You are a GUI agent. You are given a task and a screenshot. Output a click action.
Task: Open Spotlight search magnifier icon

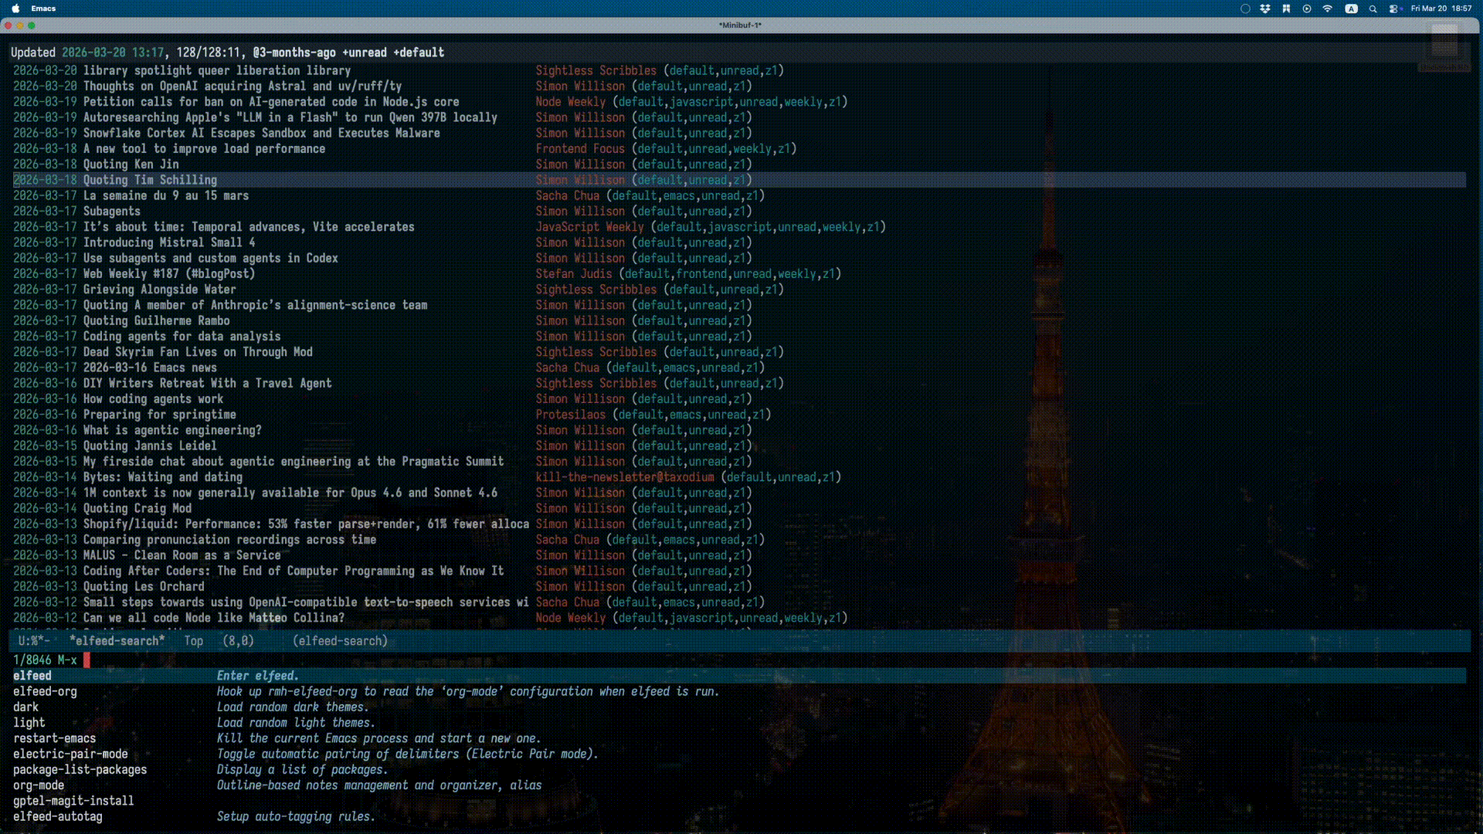[1373, 8]
